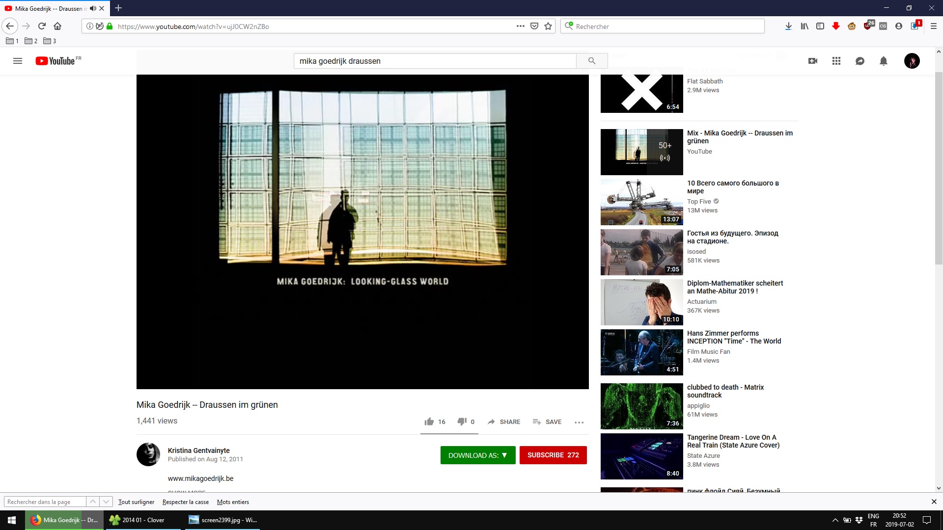Click the SUBSCRIBE 272 button
The image size is (943, 530).
point(553,455)
